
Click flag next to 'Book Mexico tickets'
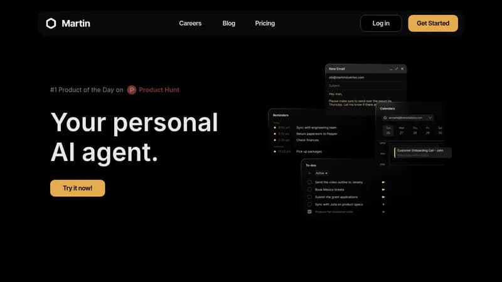tap(383, 190)
